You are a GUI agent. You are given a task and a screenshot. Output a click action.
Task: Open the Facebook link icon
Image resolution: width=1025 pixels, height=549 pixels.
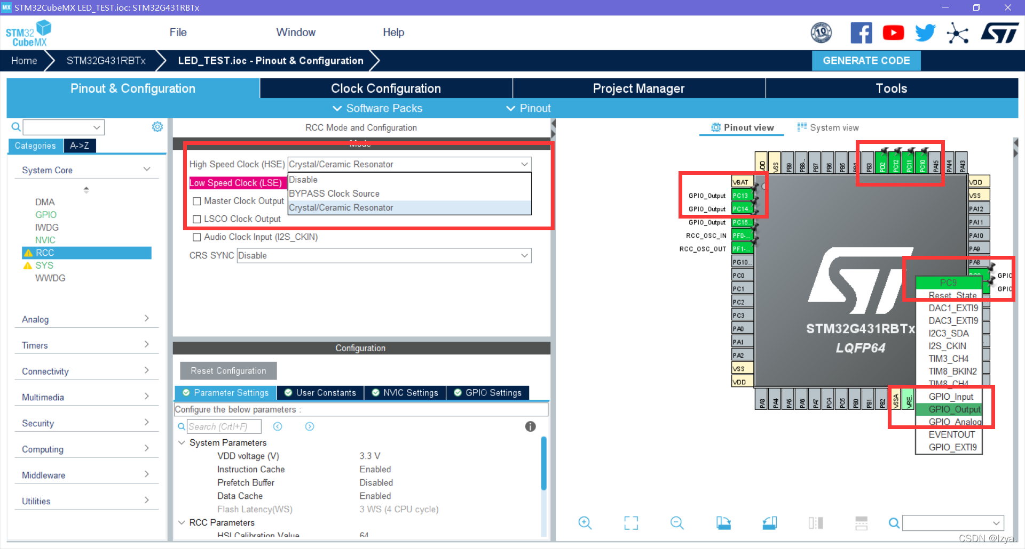tap(861, 33)
